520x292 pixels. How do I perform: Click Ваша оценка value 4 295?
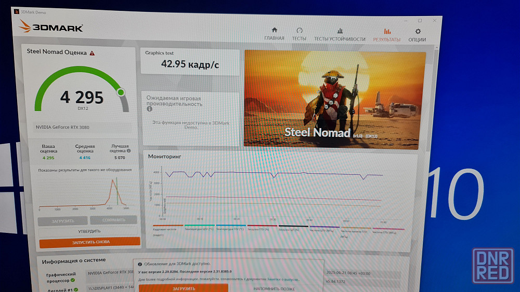48,158
